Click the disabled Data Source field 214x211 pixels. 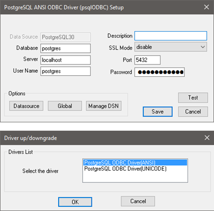coord(65,37)
